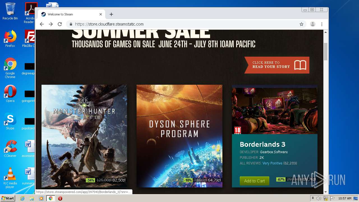Close the Welcome to Steam tab
Image resolution: width=359 pixels, height=202 pixels.
point(101,14)
